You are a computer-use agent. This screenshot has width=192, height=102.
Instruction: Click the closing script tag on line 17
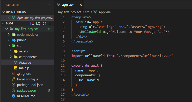[x=80, y=95]
